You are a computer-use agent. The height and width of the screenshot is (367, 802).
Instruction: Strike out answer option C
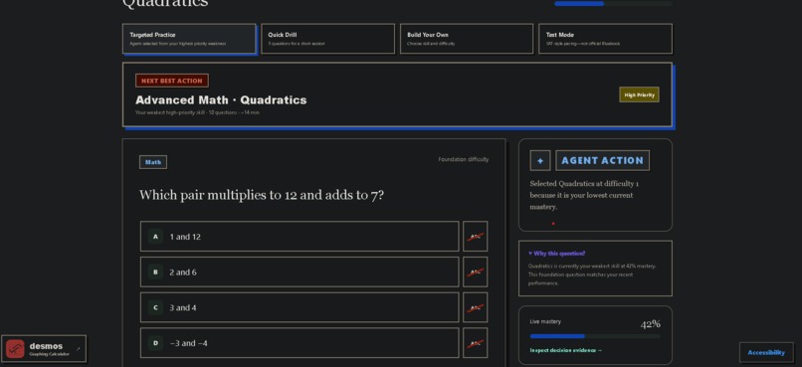[476, 307]
